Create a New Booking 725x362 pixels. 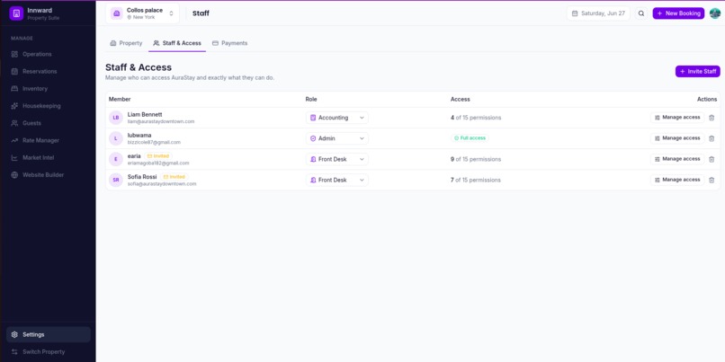[678, 13]
